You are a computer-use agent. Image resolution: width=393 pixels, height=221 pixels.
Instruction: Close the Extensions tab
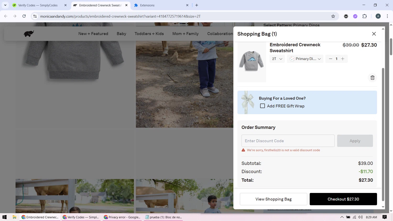click(x=187, y=5)
